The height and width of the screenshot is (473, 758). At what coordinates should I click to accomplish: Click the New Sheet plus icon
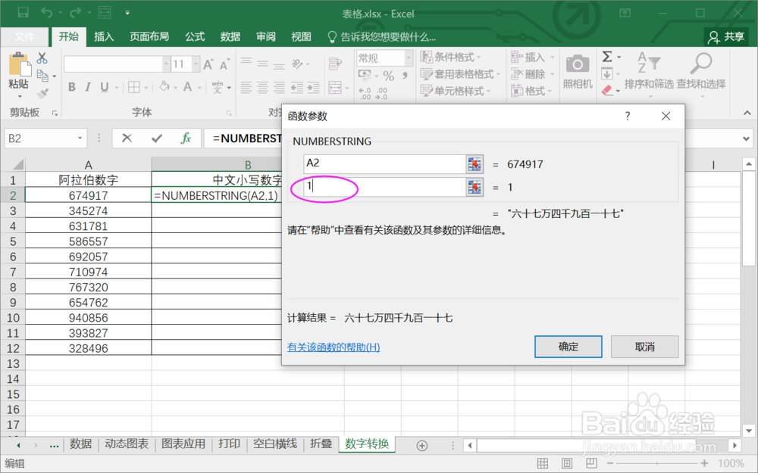[422, 446]
